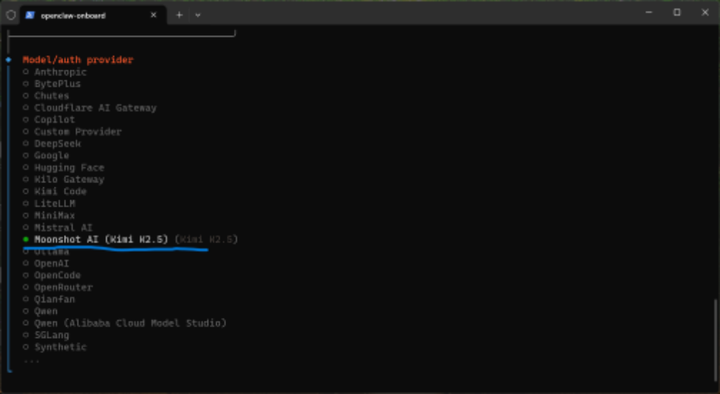Open a new terminal tab
This screenshot has height=394, width=720.
tap(179, 14)
